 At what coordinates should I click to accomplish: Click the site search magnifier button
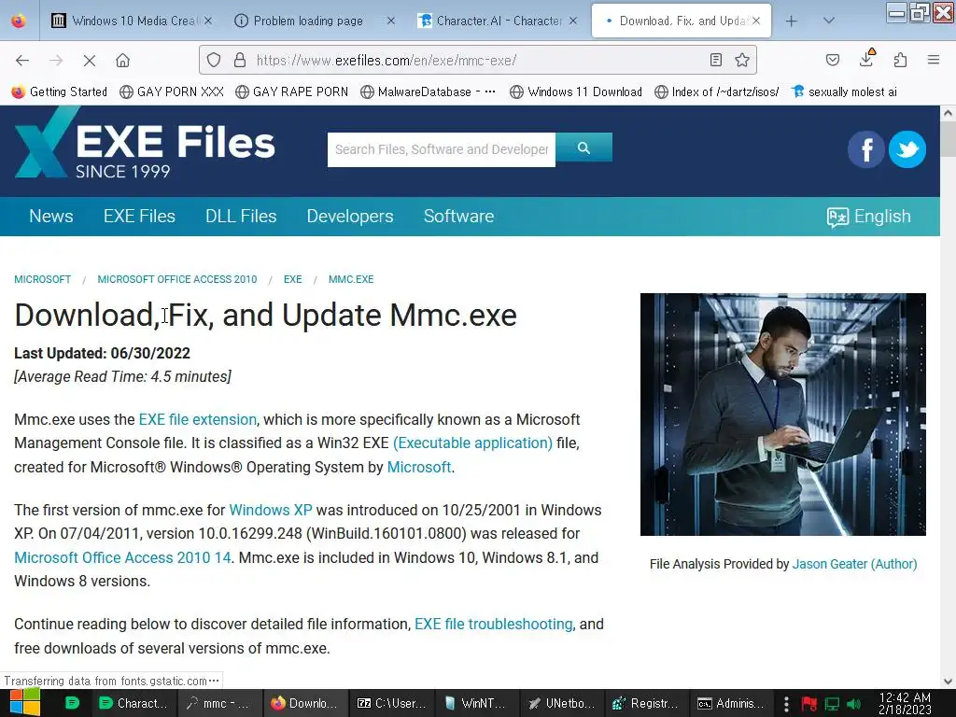pyautogui.click(x=583, y=148)
